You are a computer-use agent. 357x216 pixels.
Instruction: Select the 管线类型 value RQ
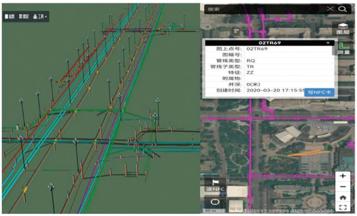pos(251,60)
